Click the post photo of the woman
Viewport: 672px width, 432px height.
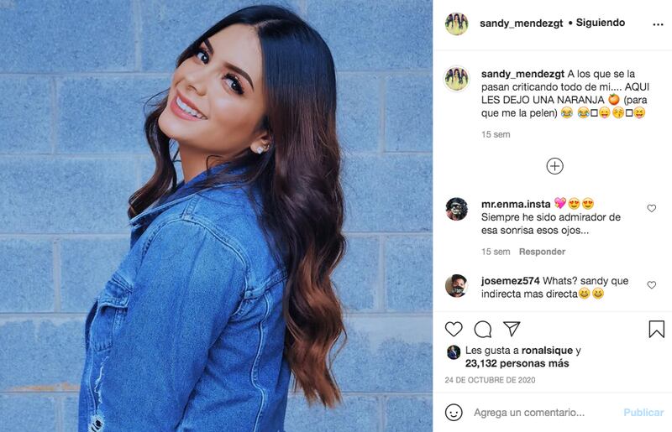coord(216,216)
